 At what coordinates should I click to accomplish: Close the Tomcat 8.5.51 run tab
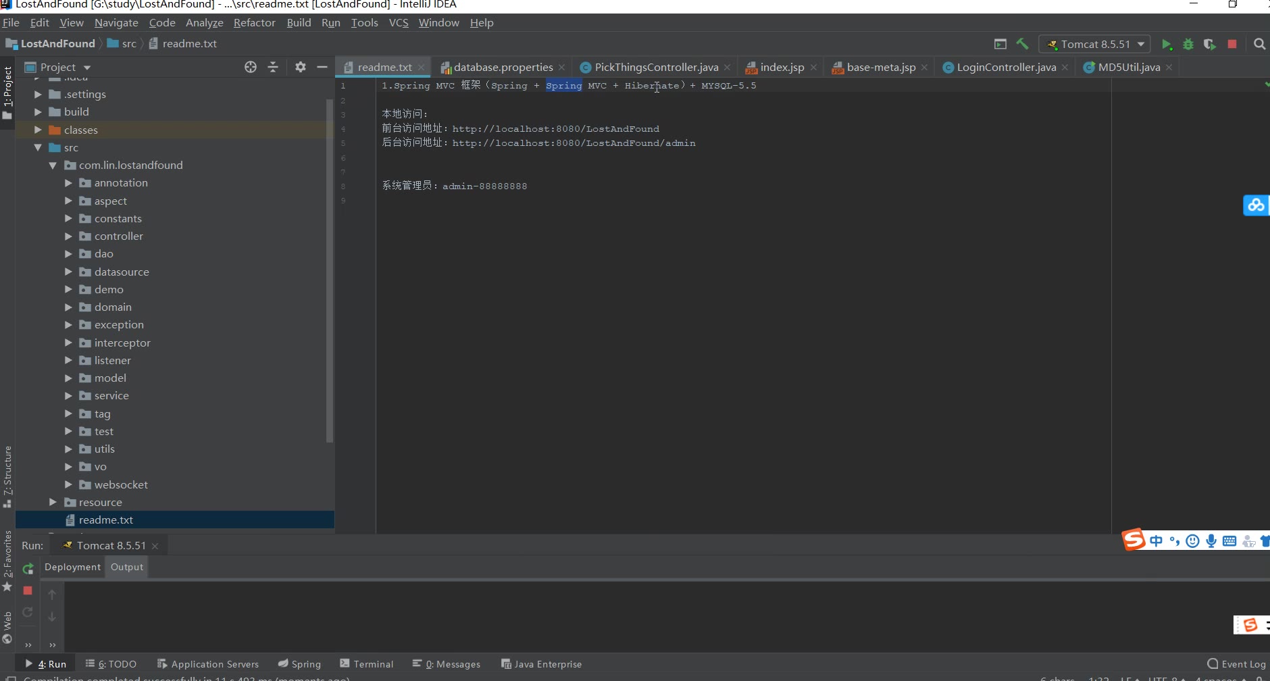pyautogui.click(x=155, y=546)
